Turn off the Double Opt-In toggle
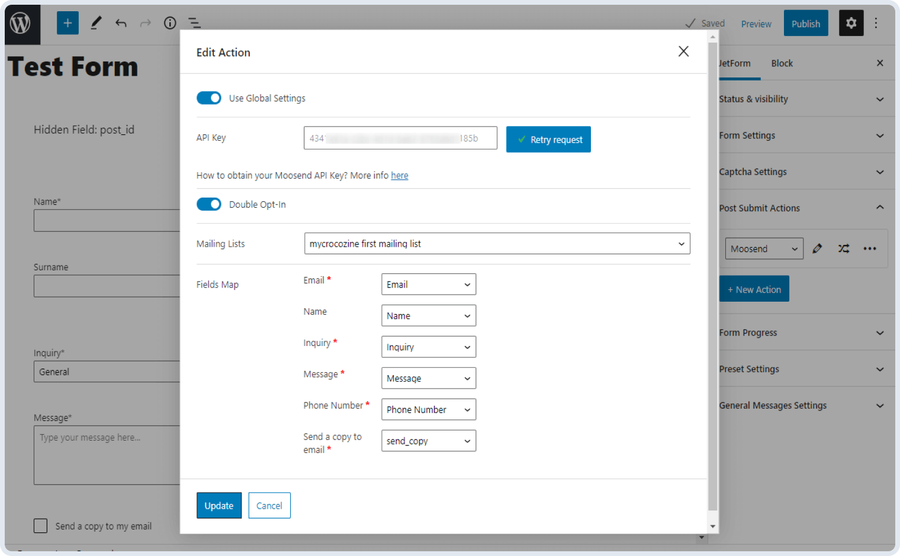The image size is (900, 556). (208, 204)
